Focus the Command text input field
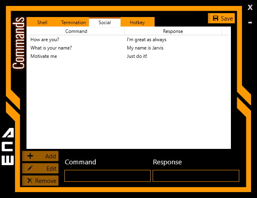 point(107,176)
